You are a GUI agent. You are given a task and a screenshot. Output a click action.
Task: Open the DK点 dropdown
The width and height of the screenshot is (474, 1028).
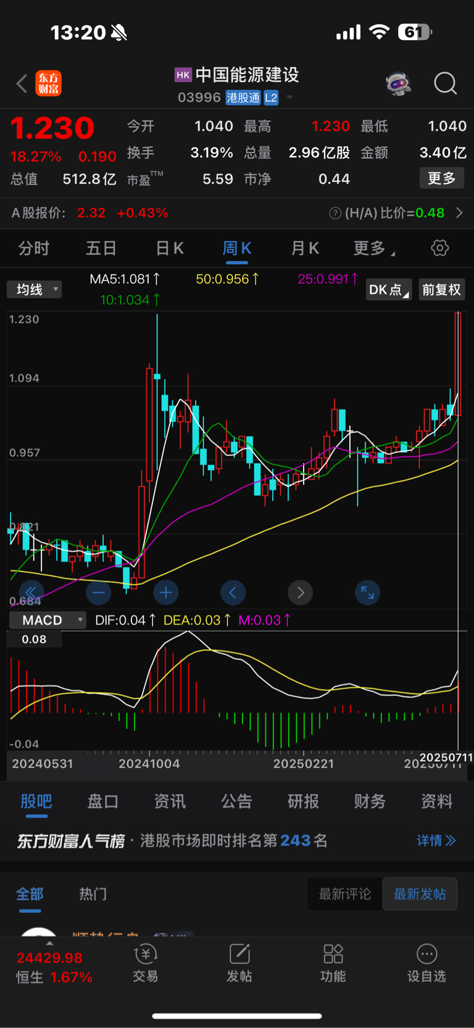tap(389, 290)
